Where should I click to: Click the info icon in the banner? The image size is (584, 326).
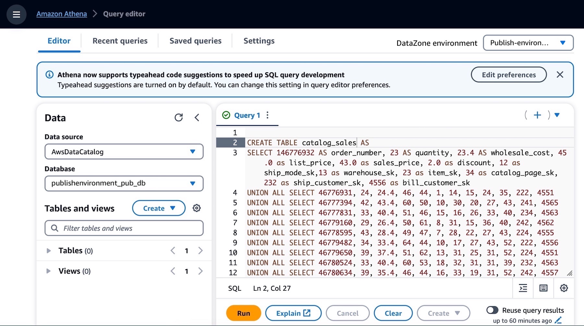(49, 75)
